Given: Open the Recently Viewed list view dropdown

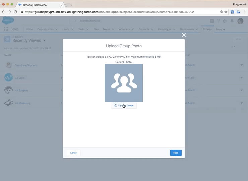Looking at the screenshot, I should point(45,41).
